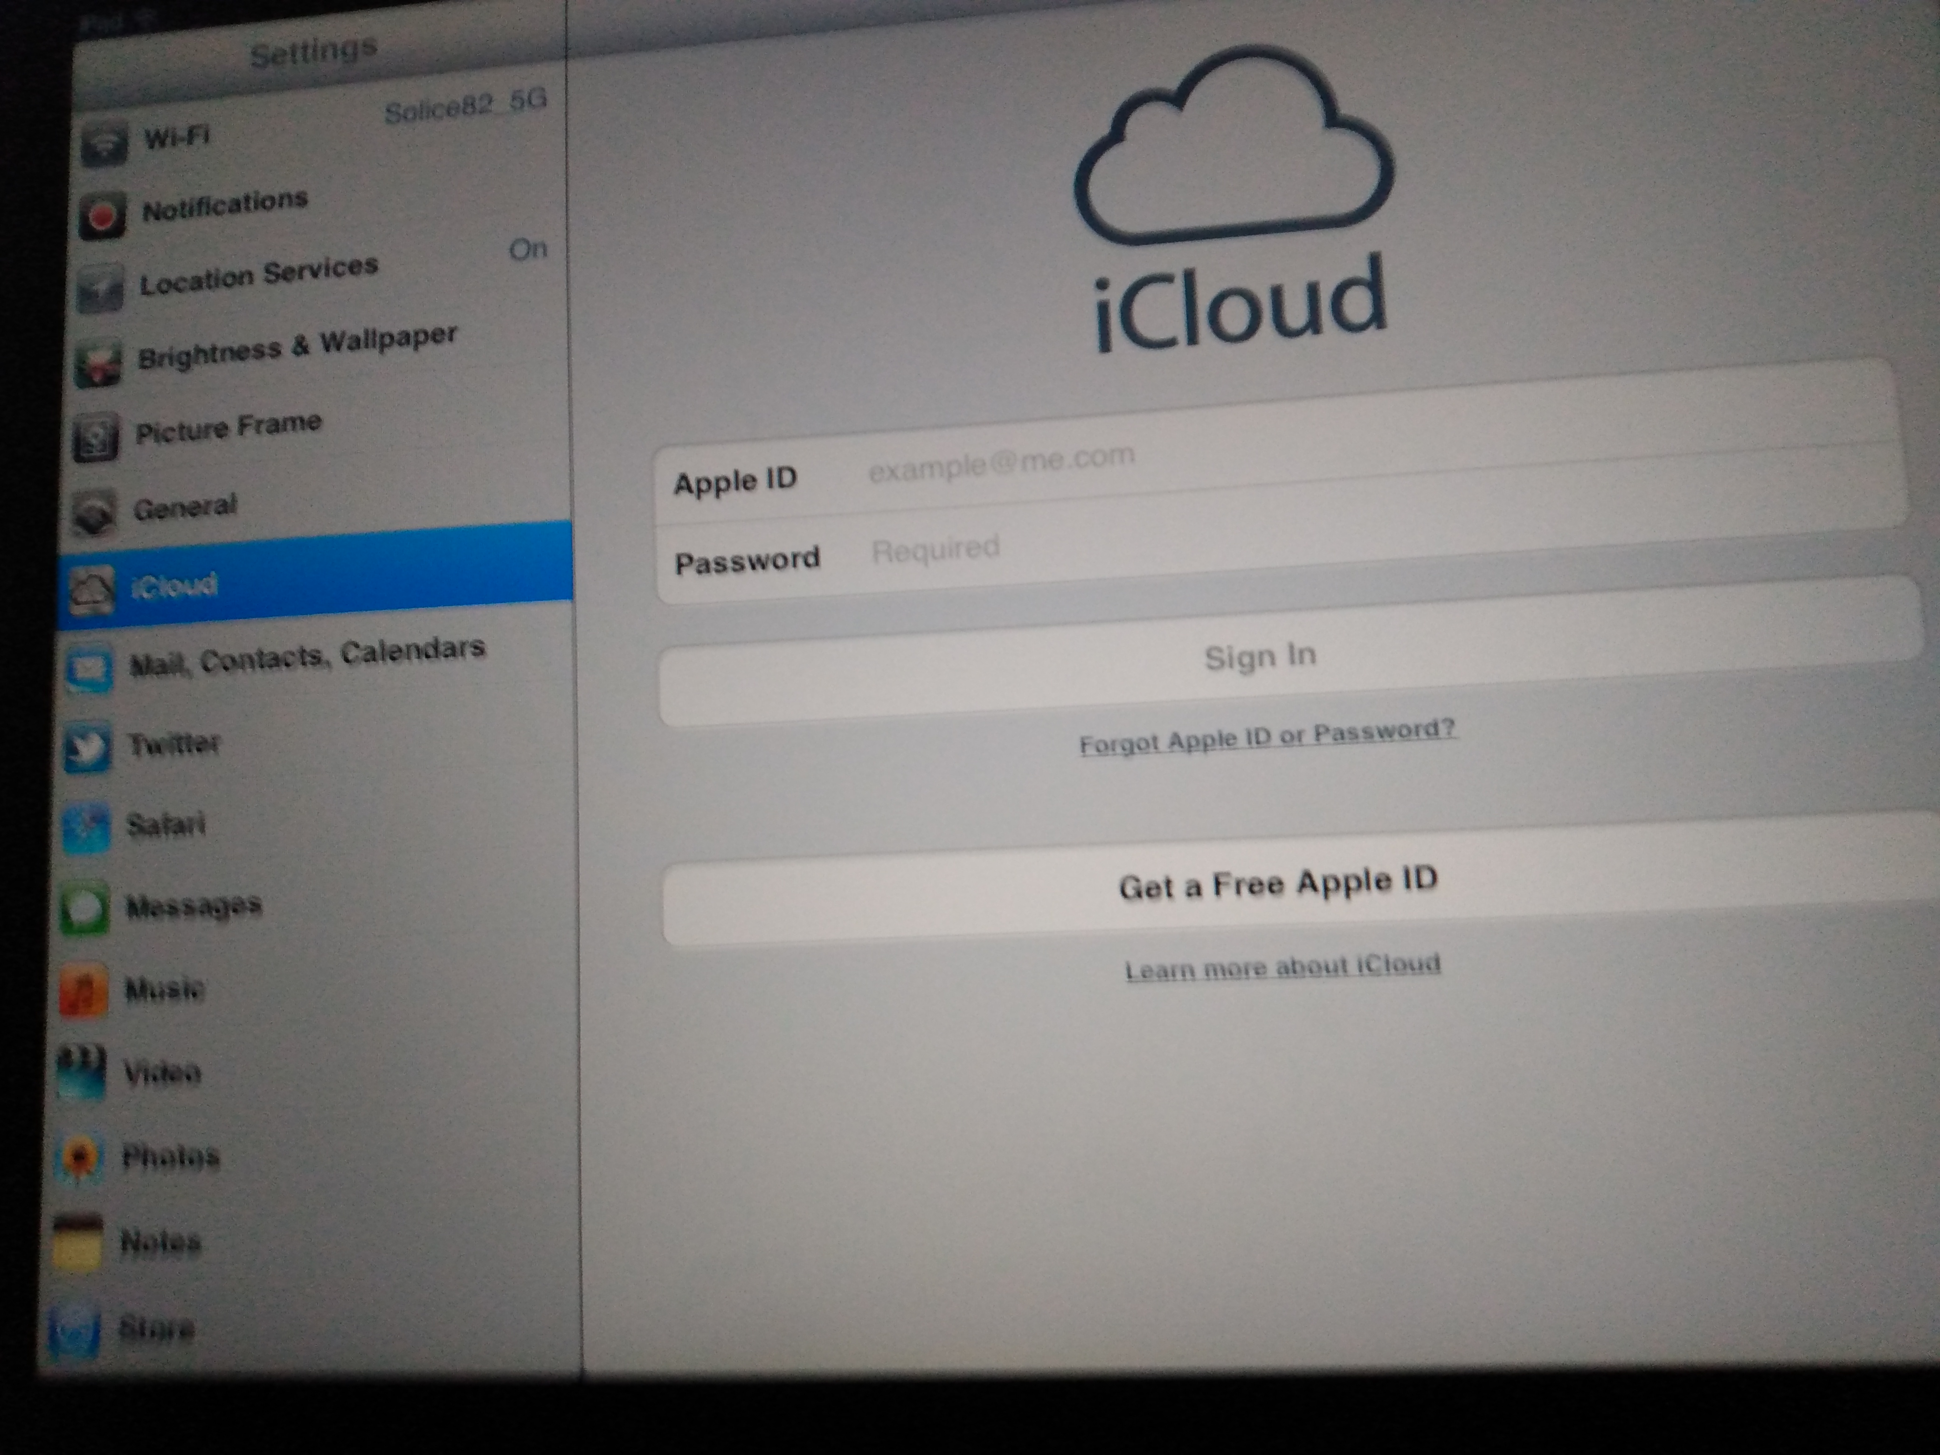Select Picture Frame in sidebar
The width and height of the screenshot is (1940, 1455).
click(228, 429)
